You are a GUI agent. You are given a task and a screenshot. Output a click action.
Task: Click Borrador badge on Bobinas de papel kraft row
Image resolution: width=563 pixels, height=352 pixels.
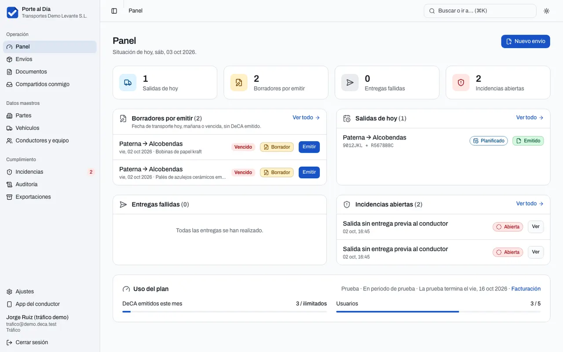coord(277,147)
